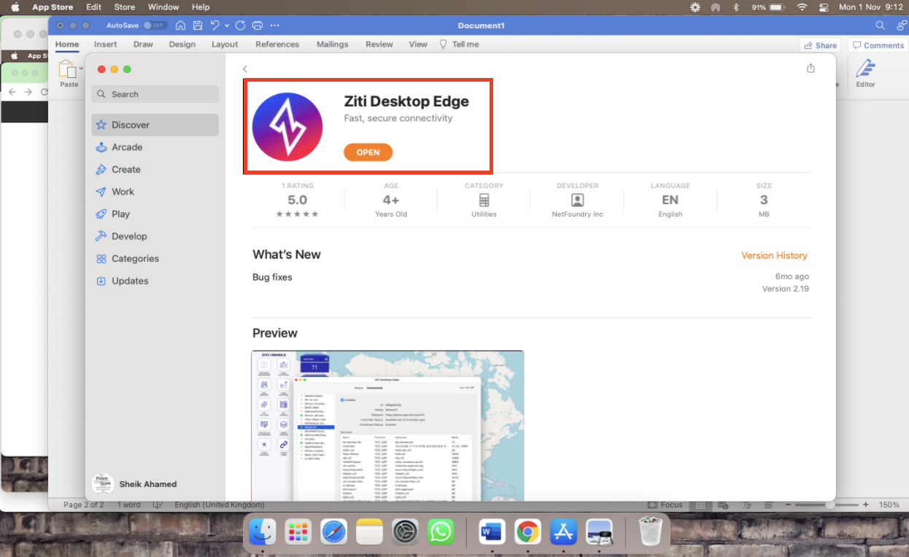Image resolution: width=909 pixels, height=557 pixels.
Task: Open the Version History link
Action: pos(774,256)
